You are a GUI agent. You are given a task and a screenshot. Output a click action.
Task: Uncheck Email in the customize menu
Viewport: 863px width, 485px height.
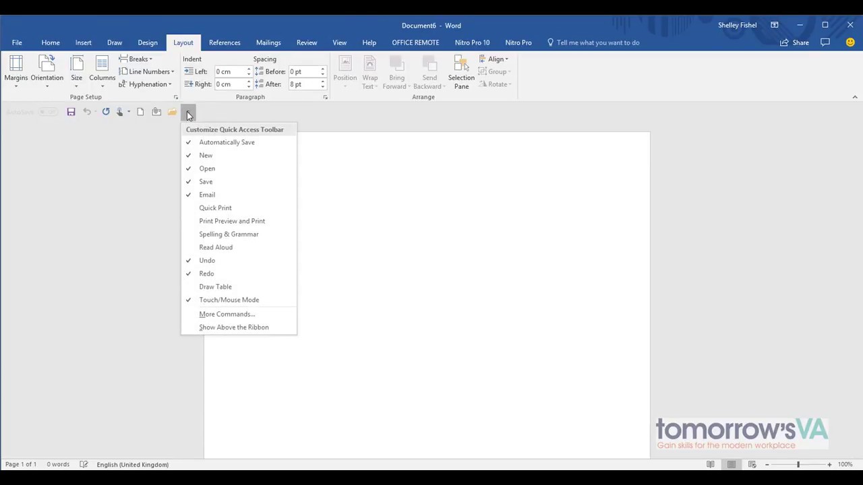coord(239,195)
